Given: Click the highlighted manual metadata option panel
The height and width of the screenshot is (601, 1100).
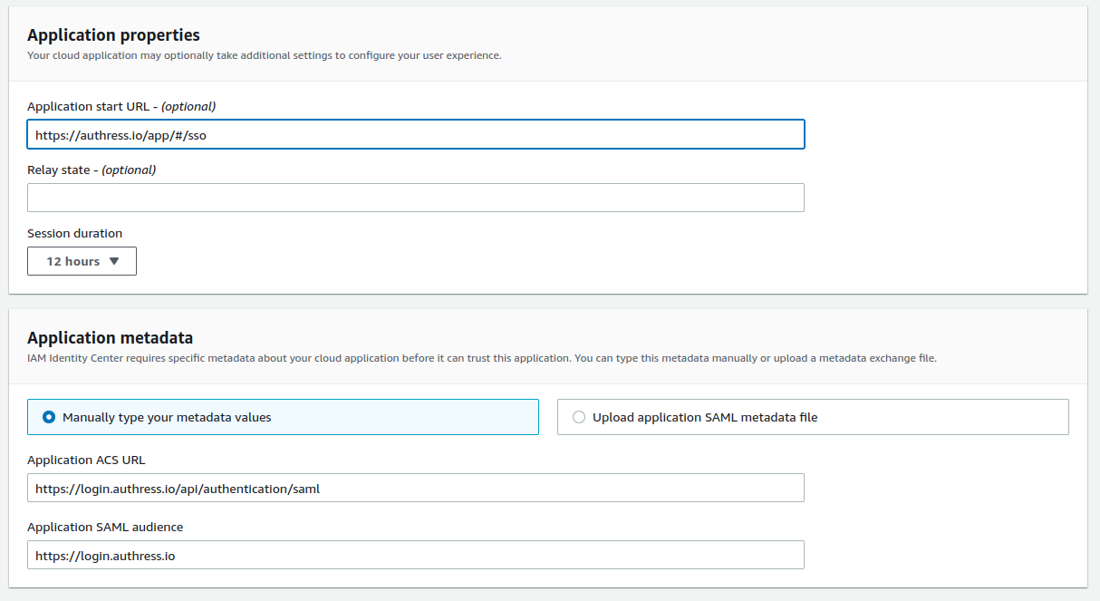Looking at the screenshot, I should (x=283, y=416).
